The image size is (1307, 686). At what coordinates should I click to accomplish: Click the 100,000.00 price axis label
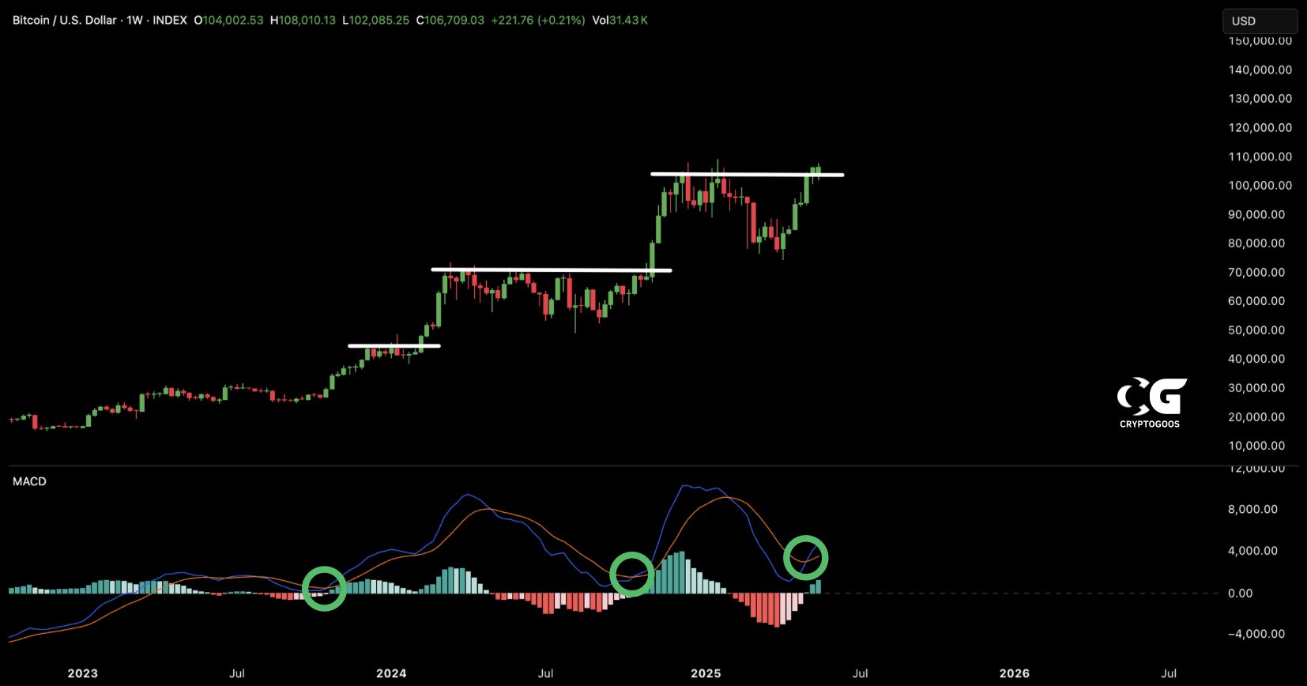point(1260,186)
